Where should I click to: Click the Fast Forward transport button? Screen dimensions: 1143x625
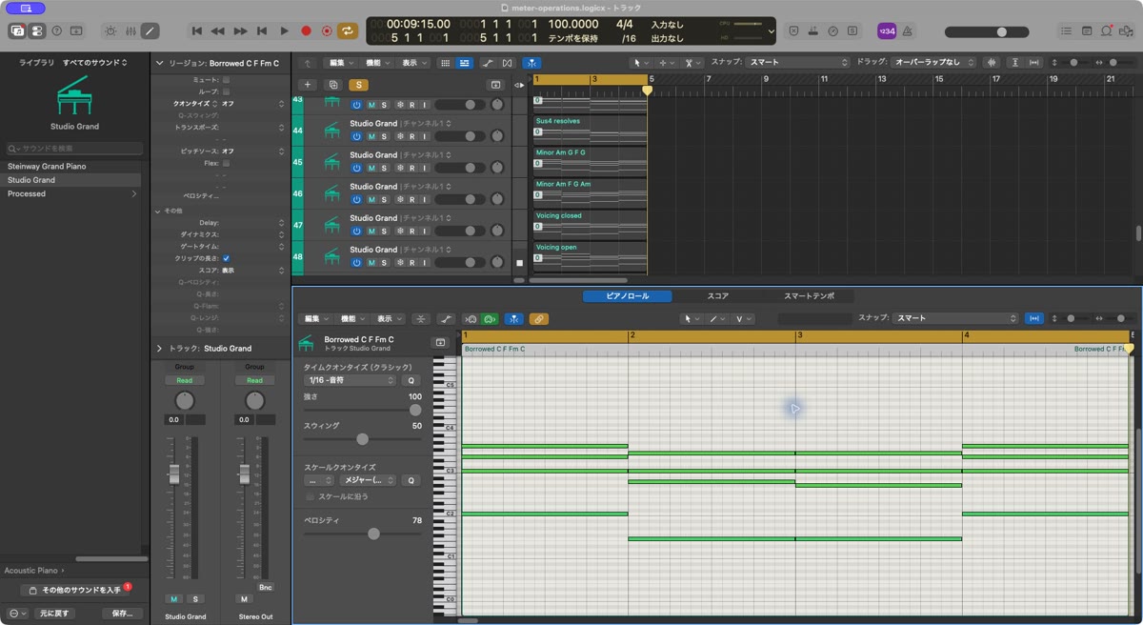[x=240, y=30]
